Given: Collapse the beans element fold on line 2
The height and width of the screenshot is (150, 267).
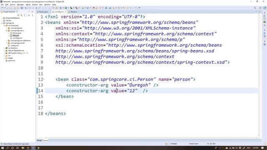Looking at the screenshot, I should pyautogui.click(x=44, y=22).
